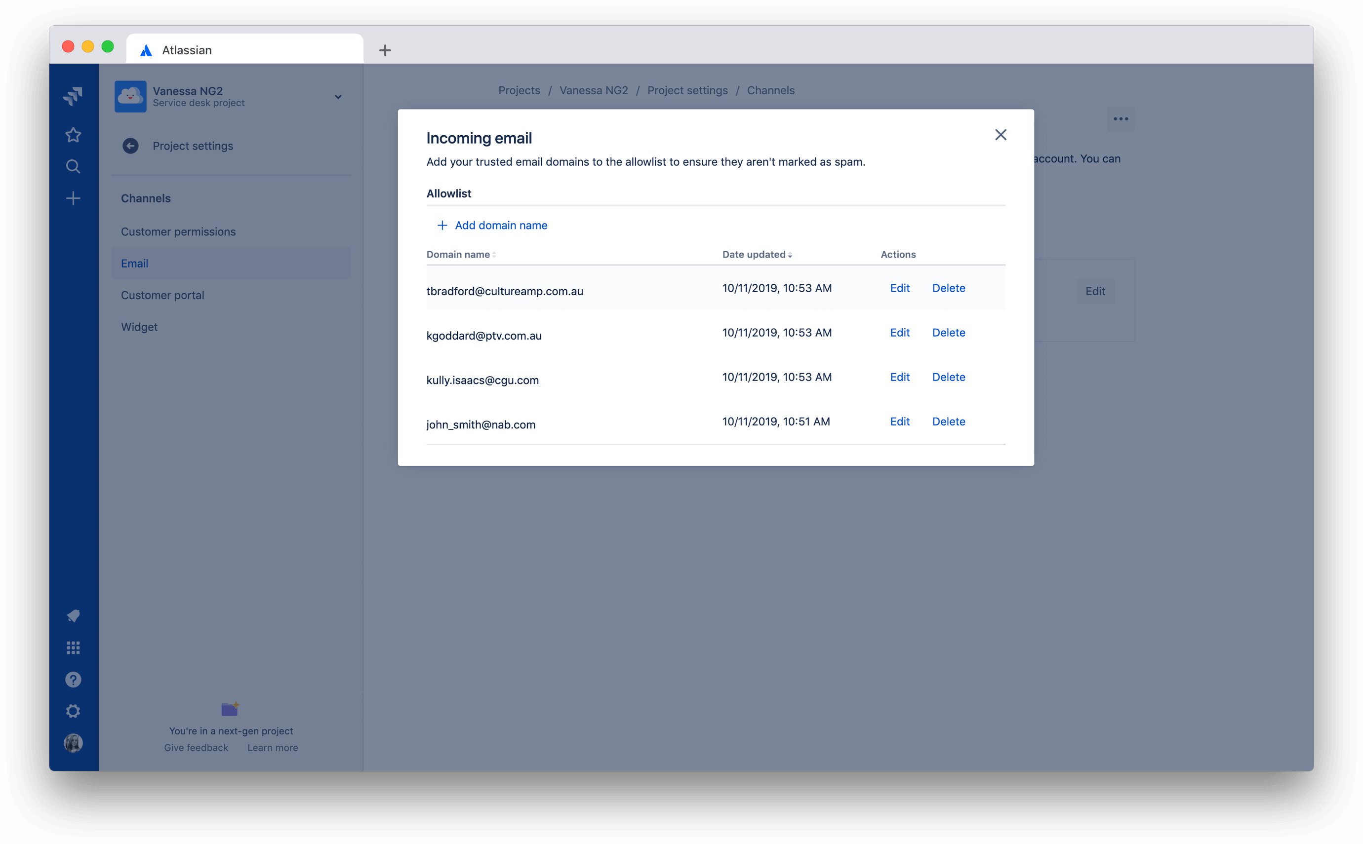
Task: Go back via Project settings arrow icon
Action: coord(130,146)
